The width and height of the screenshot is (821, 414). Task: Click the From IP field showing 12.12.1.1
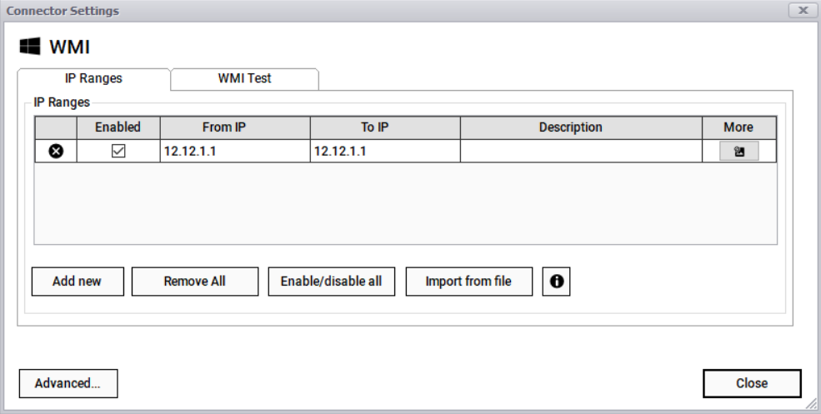pyautogui.click(x=235, y=152)
